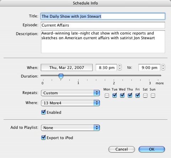171x158 pixels.
Task: Click the 9:00 pm end time field
Action: coord(149,68)
